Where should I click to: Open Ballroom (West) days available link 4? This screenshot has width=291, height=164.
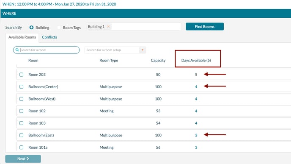point(196,99)
